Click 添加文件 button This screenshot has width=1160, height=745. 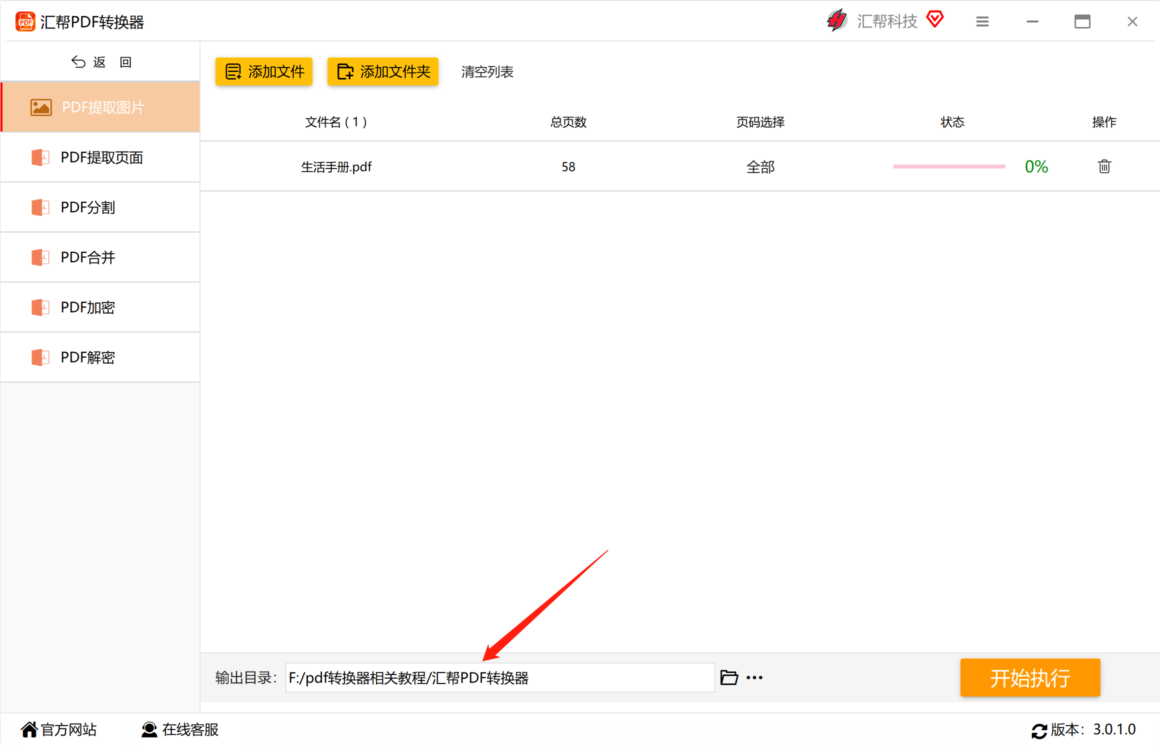tap(264, 71)
